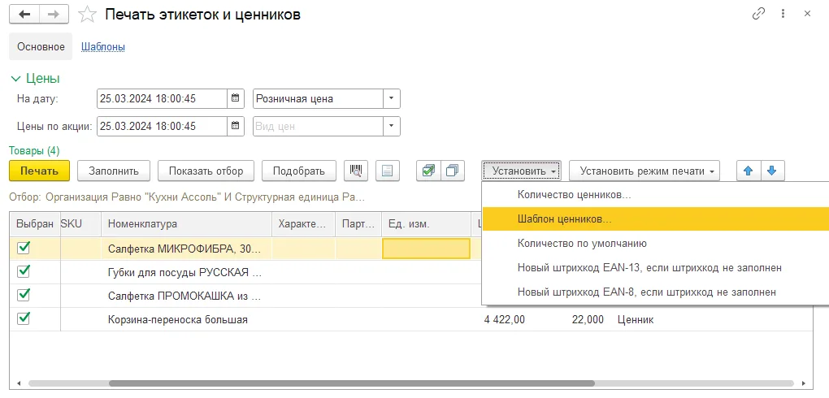Select Губки для посуды РУССКАЯ cell
Screen dimensions: 829x398
click(186, 272)
